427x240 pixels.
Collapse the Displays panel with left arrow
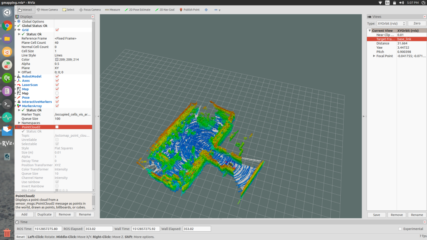[98, 116]
